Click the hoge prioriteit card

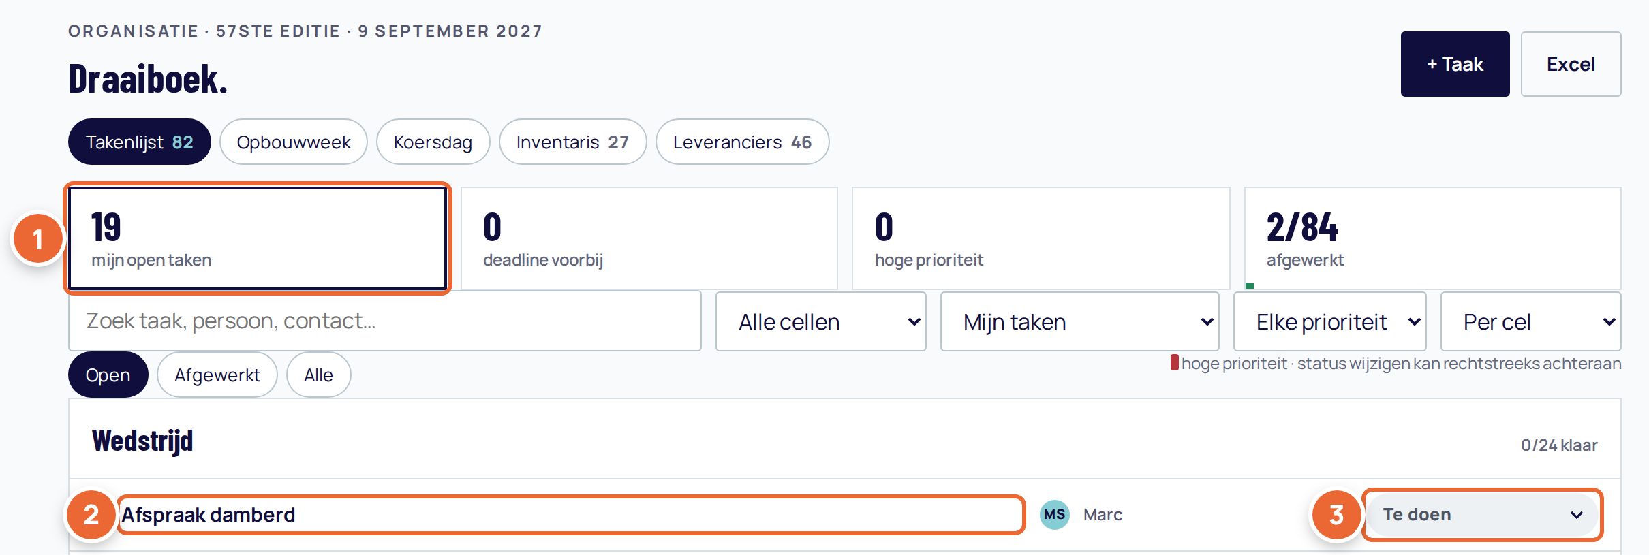tap(1041, 238)
